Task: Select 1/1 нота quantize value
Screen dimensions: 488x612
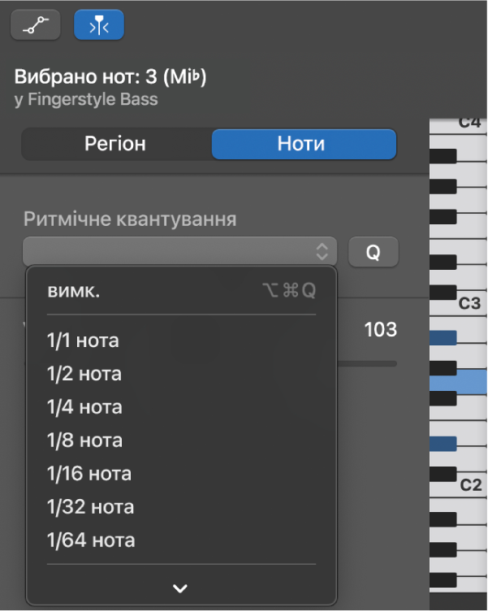Action: click(x=181, y=341)
